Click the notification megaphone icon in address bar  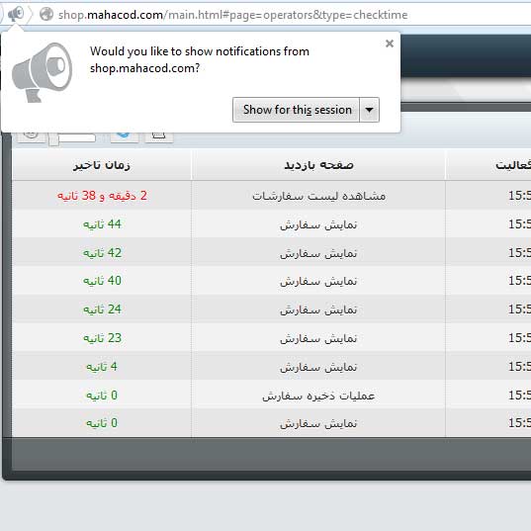pos(16,14)
